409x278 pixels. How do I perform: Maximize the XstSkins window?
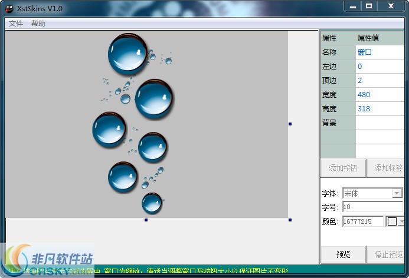(x=368, y=6)
